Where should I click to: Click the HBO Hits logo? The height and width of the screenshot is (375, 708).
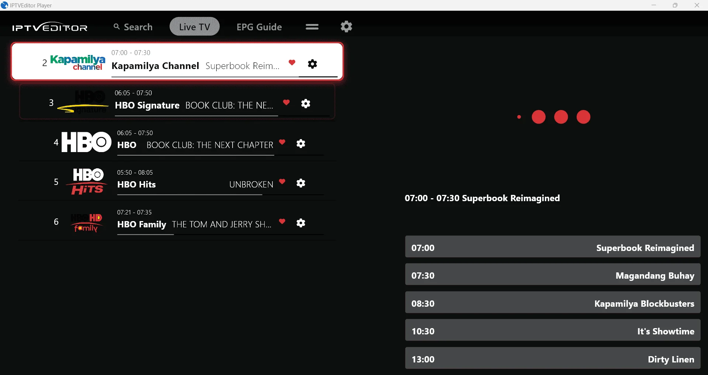tap(87, 181)
